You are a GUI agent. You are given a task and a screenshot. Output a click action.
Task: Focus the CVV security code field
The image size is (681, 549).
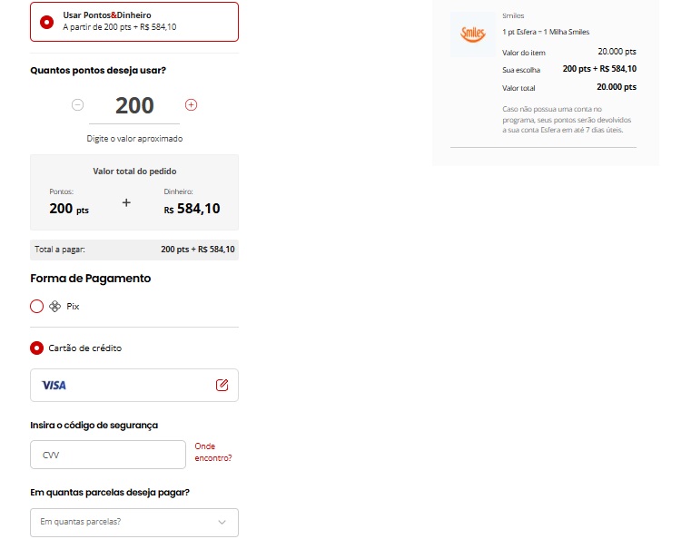coord(107,455)
